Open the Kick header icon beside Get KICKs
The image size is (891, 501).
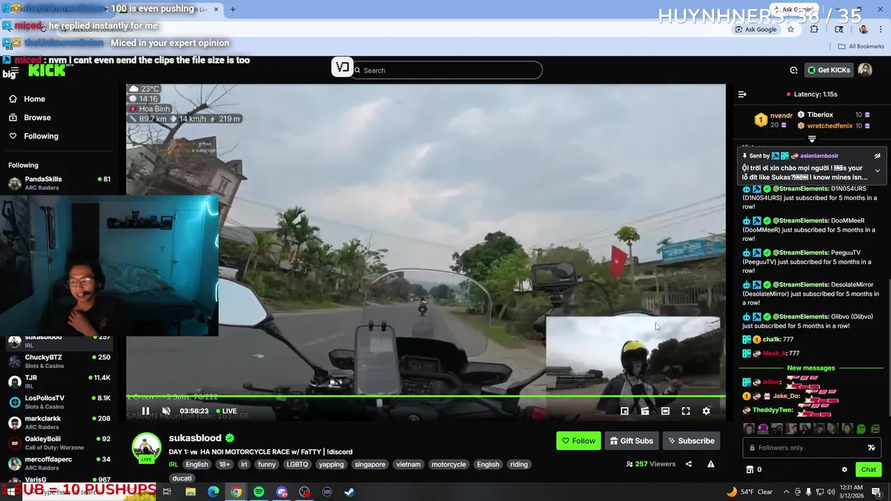pos(794,70)
